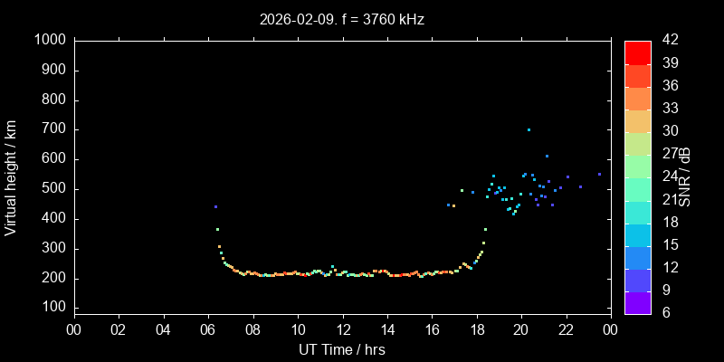
Task: Click the "SNR / dB" colorbar label
Action: click(685, 177)
